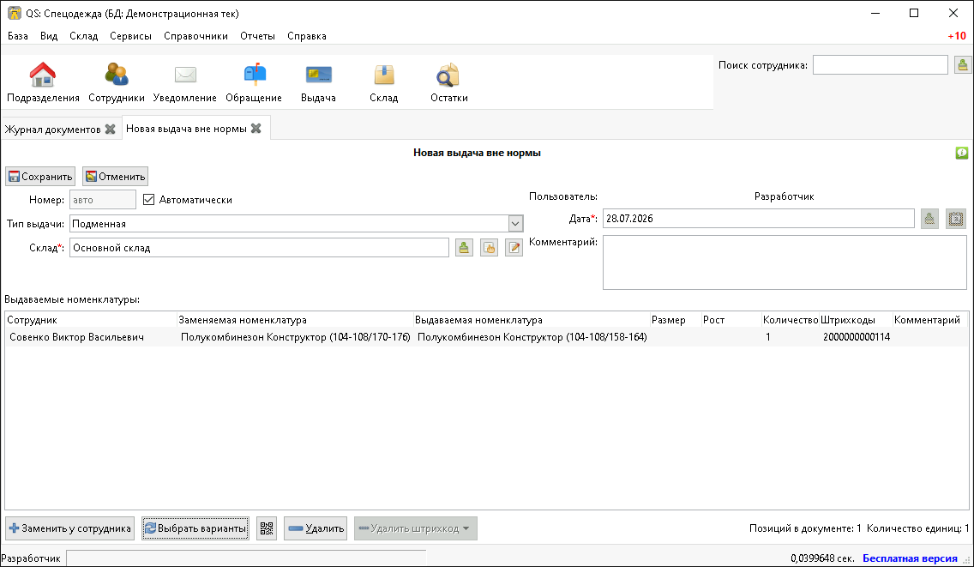974x567 pixels.
Task: Click the Сотрудник column header
Action: (x=91, y=320)
